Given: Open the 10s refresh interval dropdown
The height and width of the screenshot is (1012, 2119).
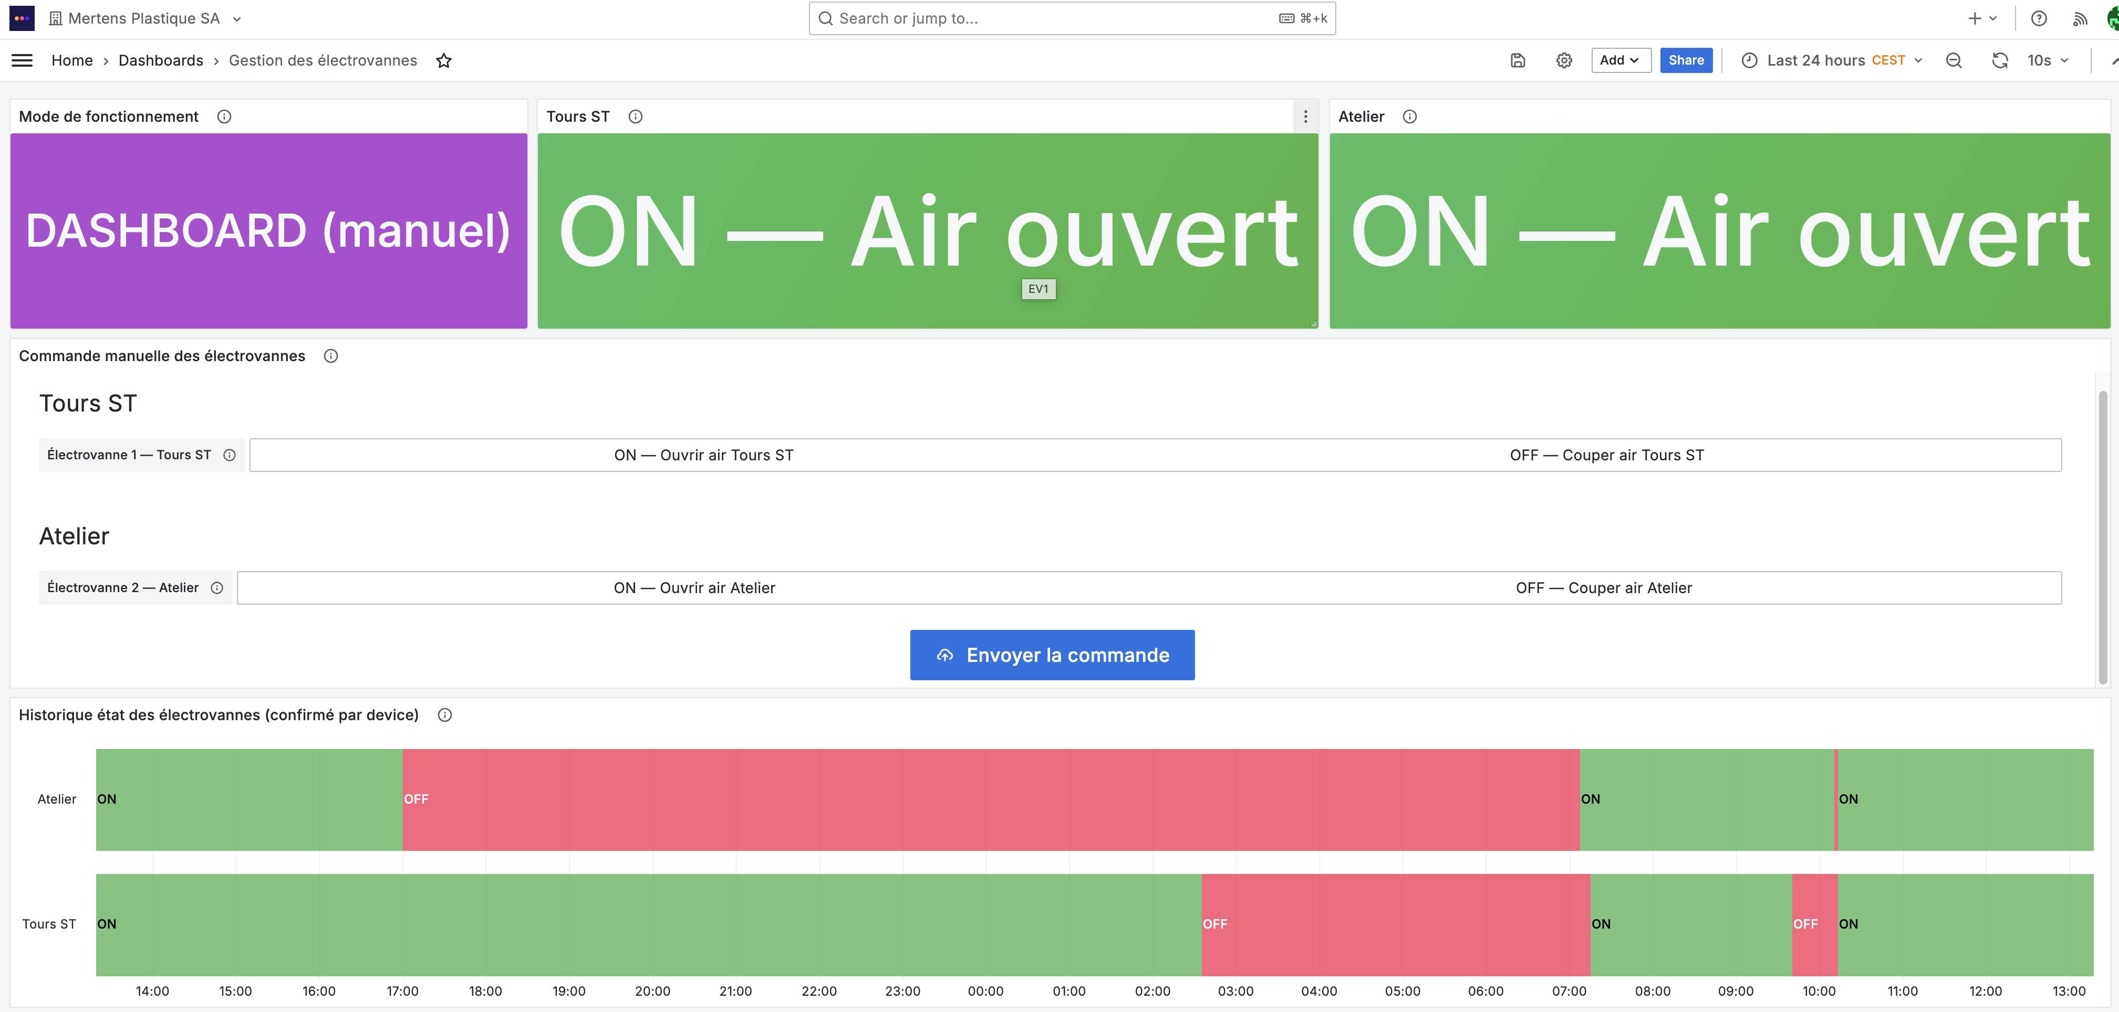Looking at the screenshot, I should point(2048,60).
